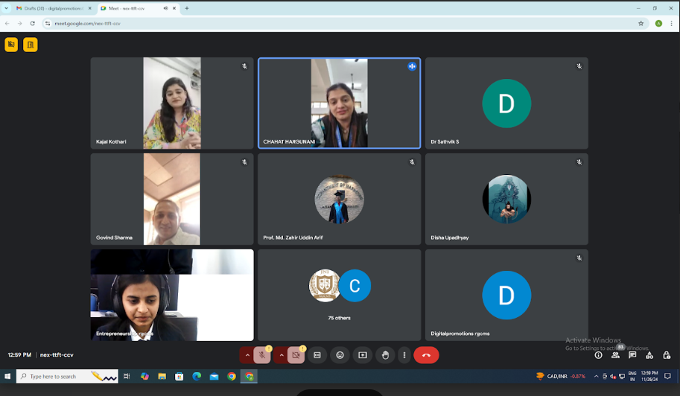Open a new browser tab
680x396 pixels.
click(x=186, y=8)
